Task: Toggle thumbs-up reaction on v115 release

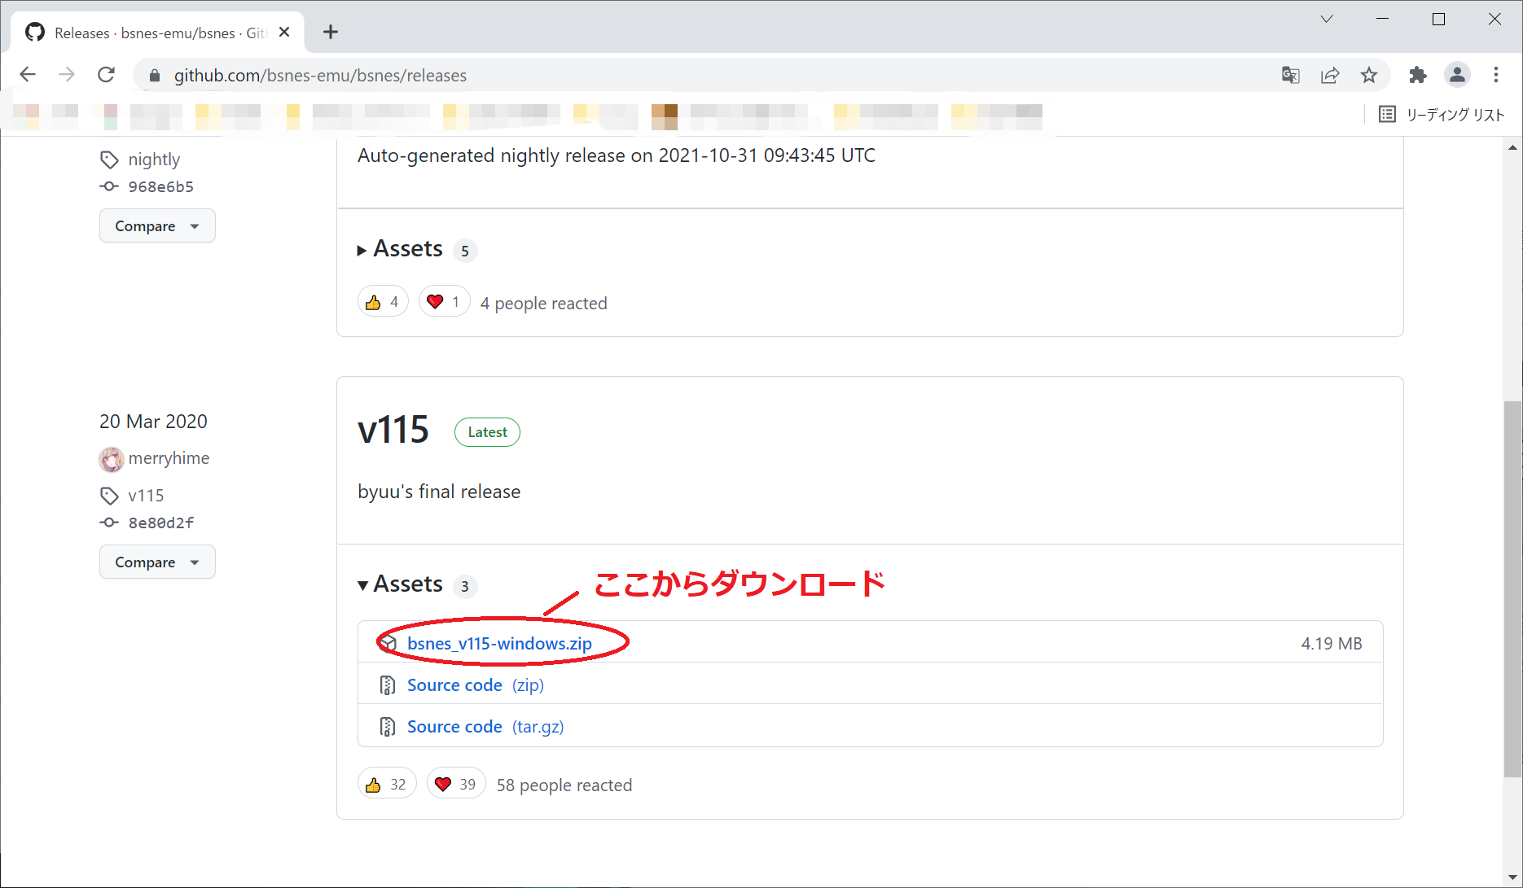Action: (x=387, y=785)
